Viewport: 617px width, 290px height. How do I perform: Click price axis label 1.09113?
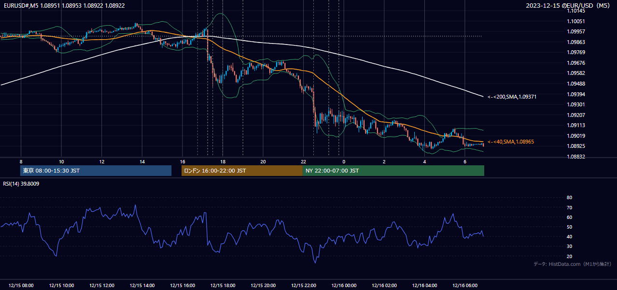pos(575,125)
